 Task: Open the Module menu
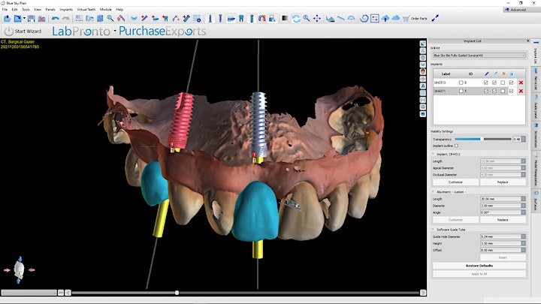(x=106, y=9)
